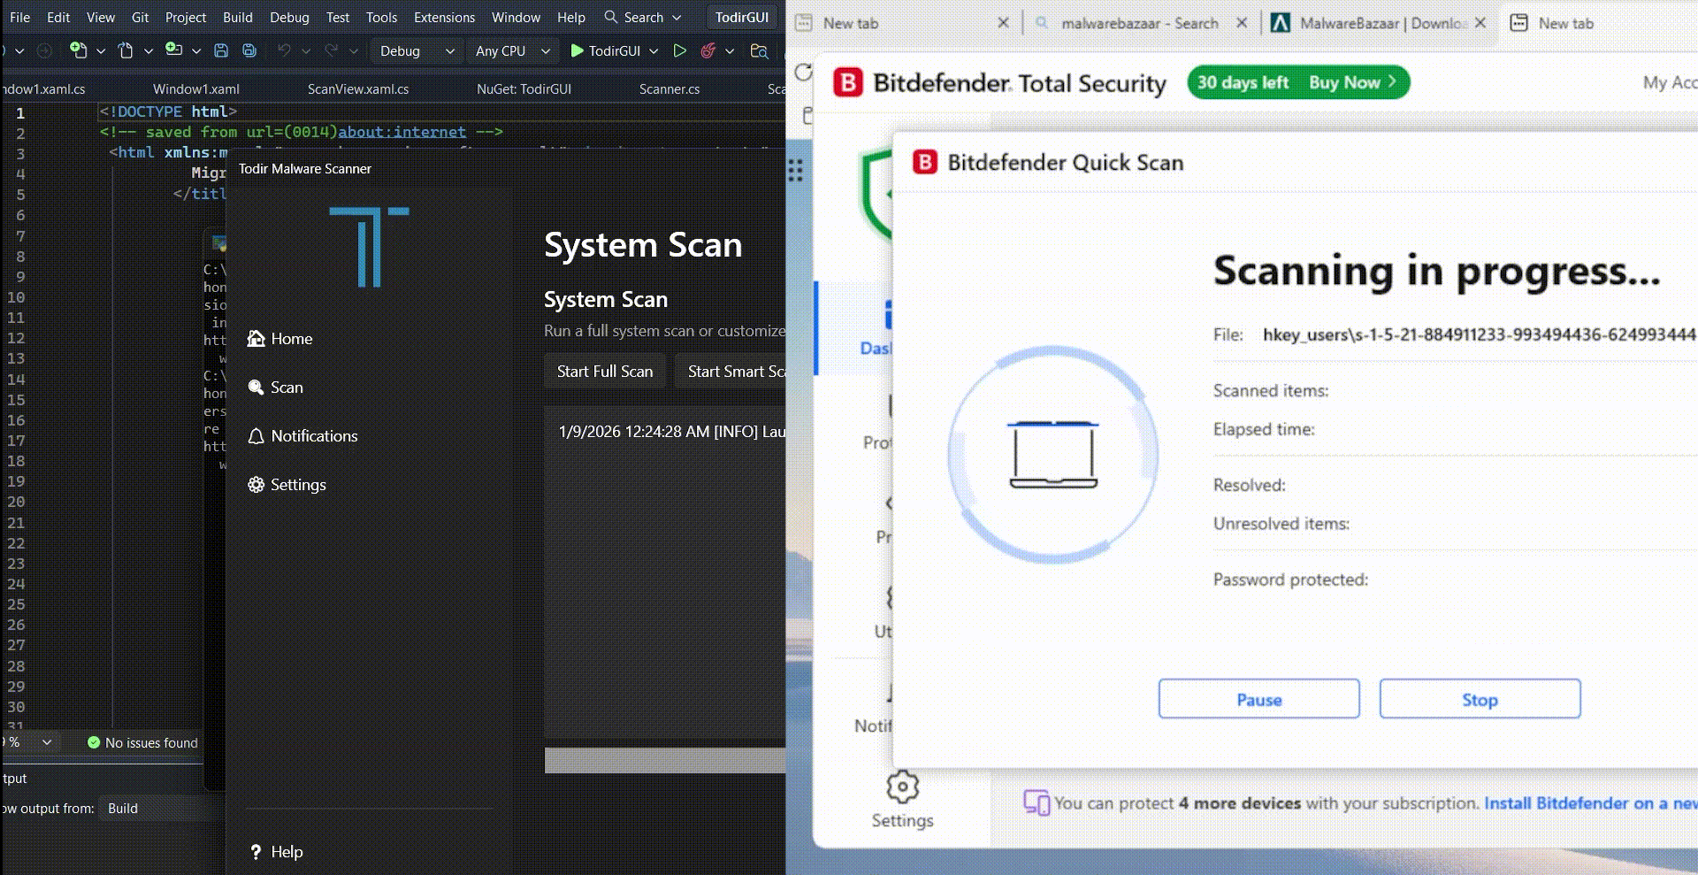
Task: Click the Save All toolbar icon
Action: click(250, 50)
